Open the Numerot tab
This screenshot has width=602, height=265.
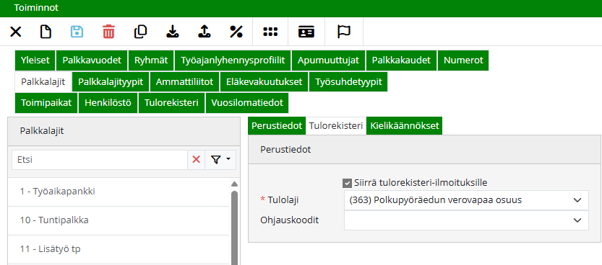[463, 60]
